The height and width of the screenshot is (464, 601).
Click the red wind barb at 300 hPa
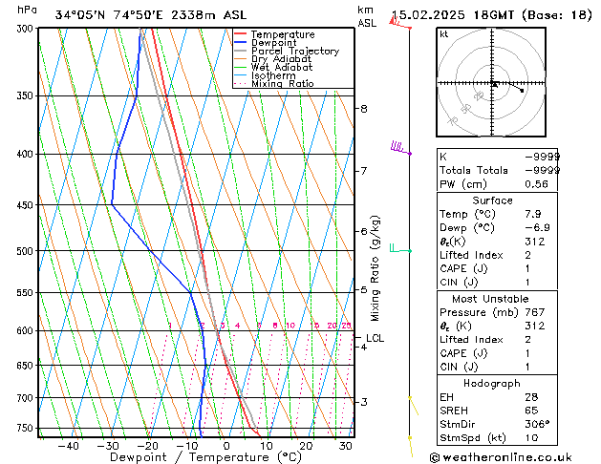[399, 23]
